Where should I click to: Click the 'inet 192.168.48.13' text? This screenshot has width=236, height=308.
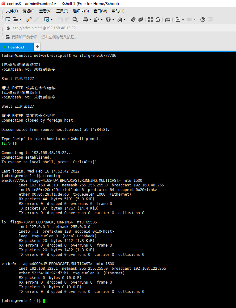(38, 185)
